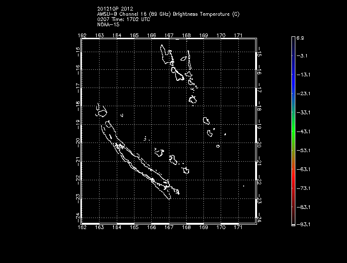The height and width of the screenshot is (263, 347).
Task: Click the -93.1 color scale label
Action: pos(303,224)
